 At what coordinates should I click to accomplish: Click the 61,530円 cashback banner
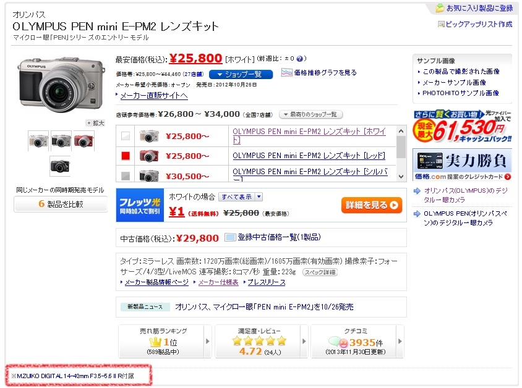[462, 126]
